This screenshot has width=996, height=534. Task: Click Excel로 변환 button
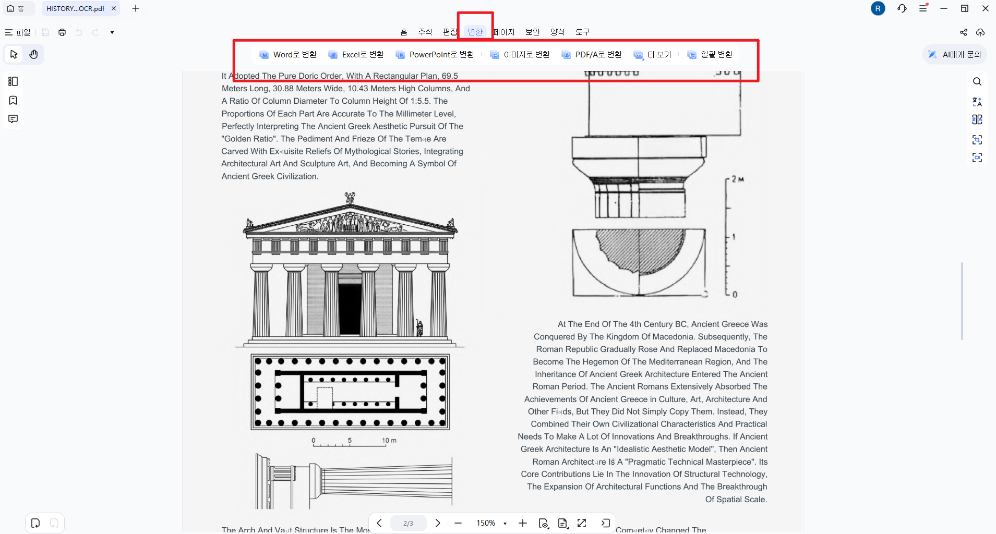356,54
